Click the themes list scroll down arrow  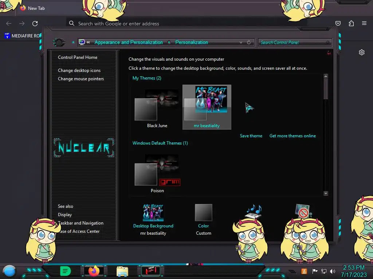coord(326,193)
